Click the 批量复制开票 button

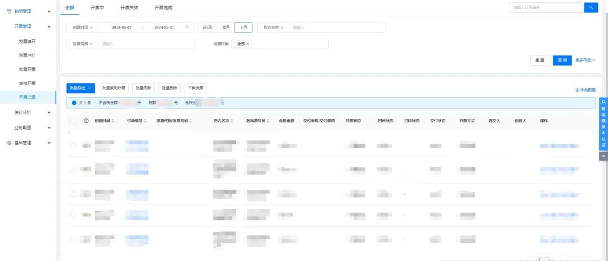coord(114,88)
